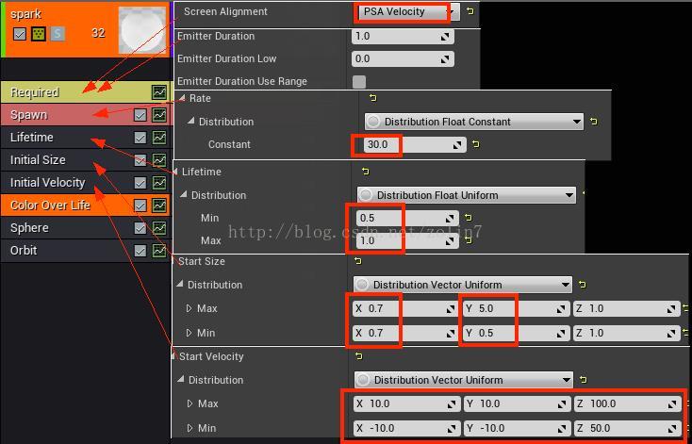692x444 pixels.
Task: Reset the Constant 30.0 value to default
Action: [x=476, y=144]
